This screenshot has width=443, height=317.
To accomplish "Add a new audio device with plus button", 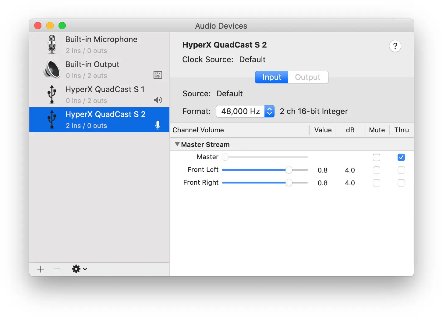I will 40,269.
